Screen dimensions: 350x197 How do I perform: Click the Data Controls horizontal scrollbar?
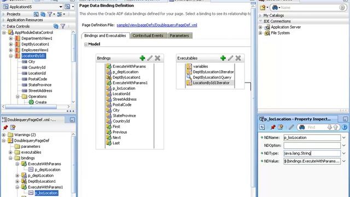pyautogui.click(x=31, y=107)
